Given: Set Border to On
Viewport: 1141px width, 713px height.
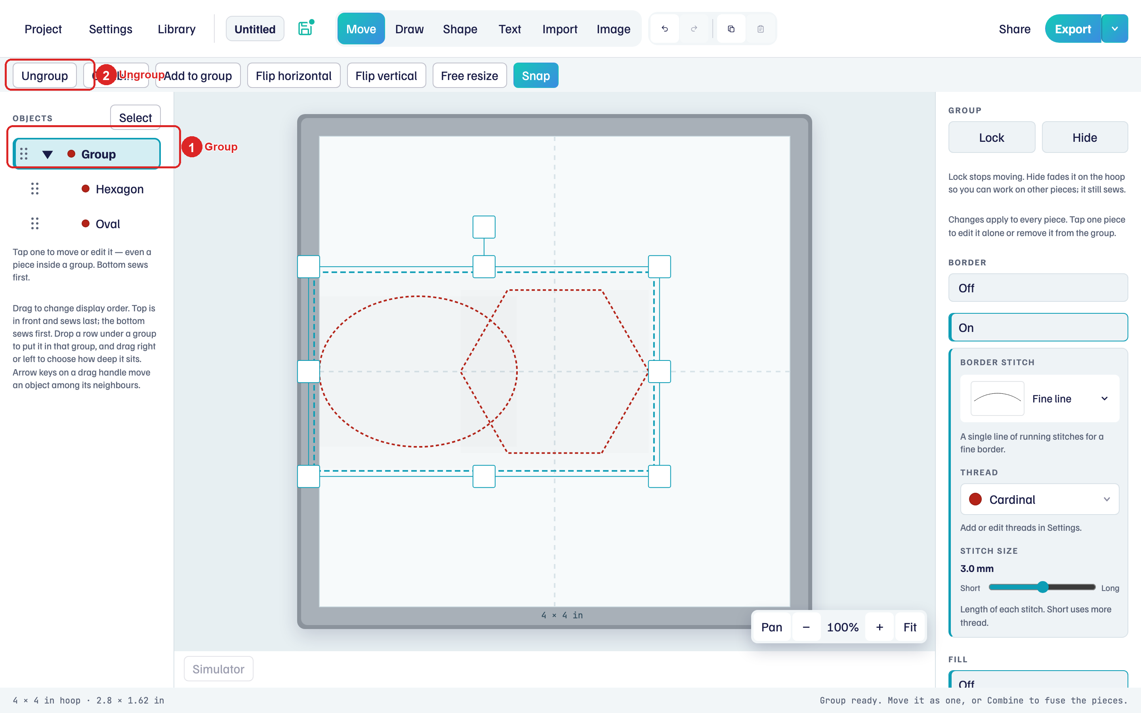Looking at the screenshot, I should [x=1038, y=327].
